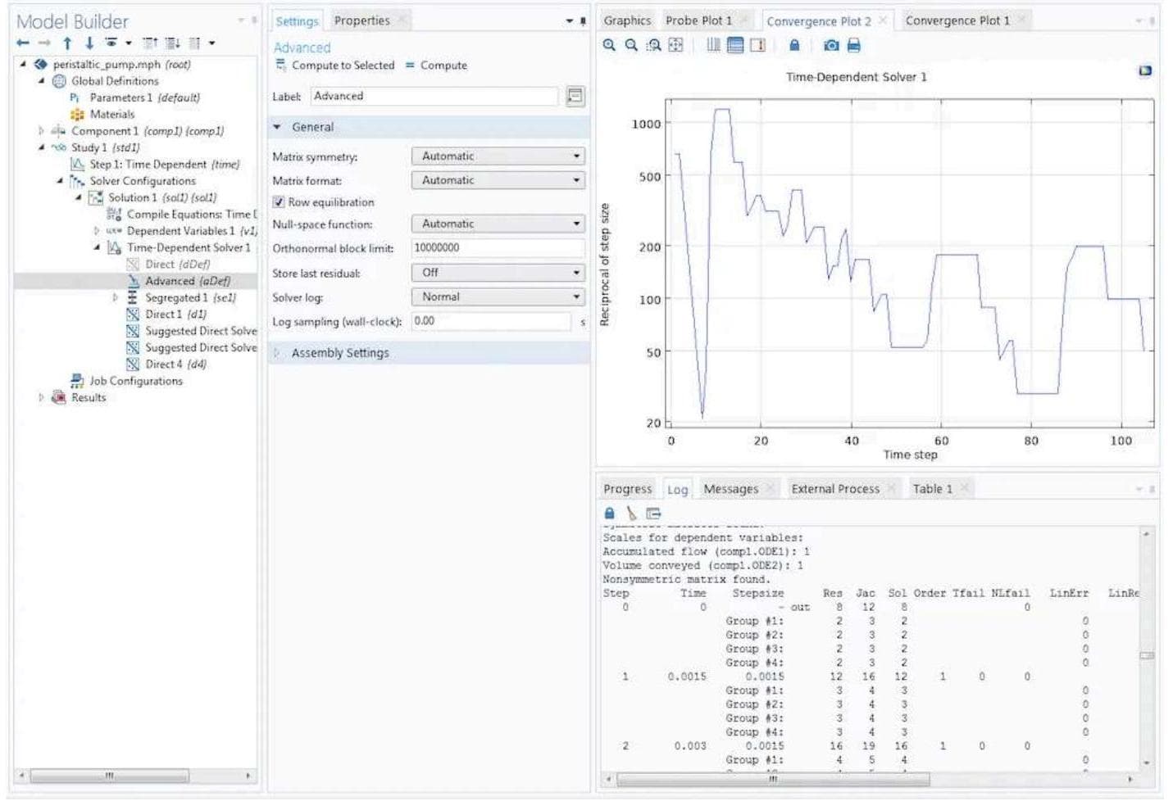Take plot snapshot with camera icon
This screenshot has height=801, width=1173.
[831, 46]
